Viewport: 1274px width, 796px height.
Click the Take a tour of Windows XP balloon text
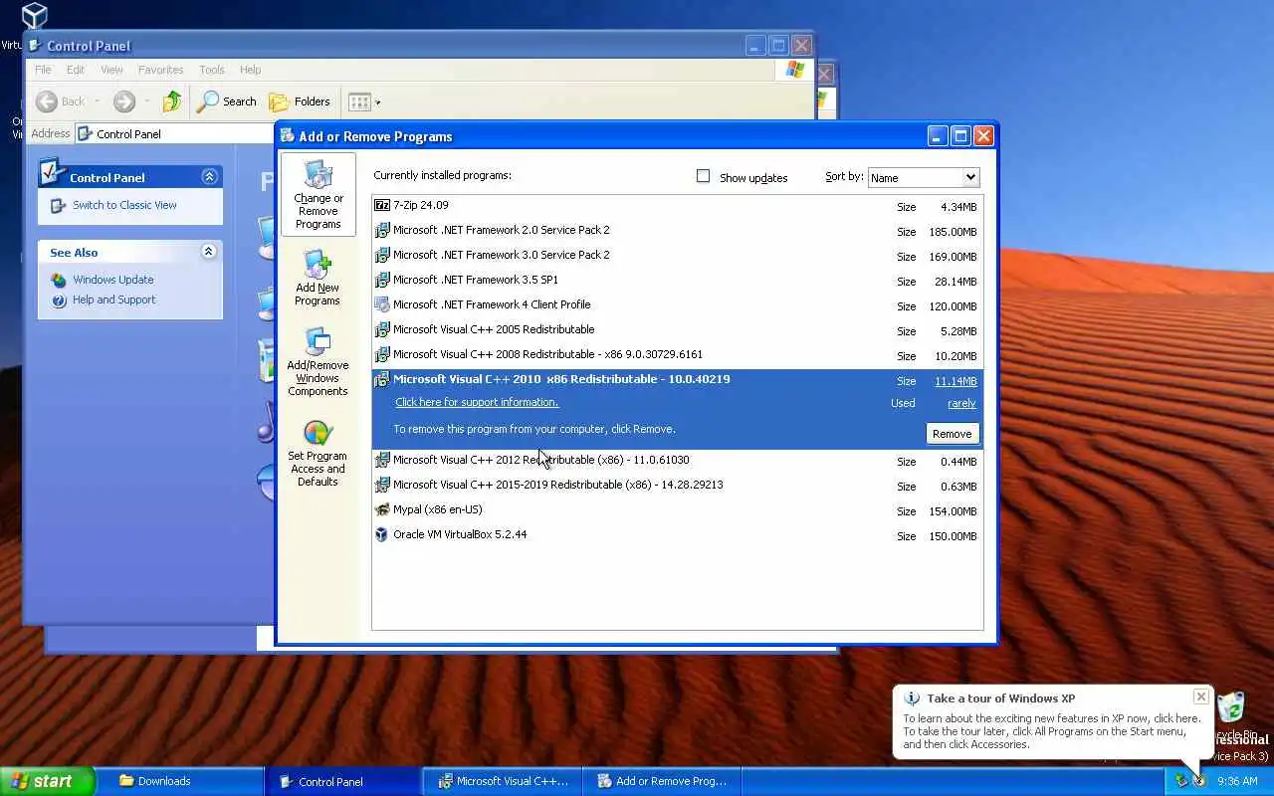click(x=1000, y=698)
